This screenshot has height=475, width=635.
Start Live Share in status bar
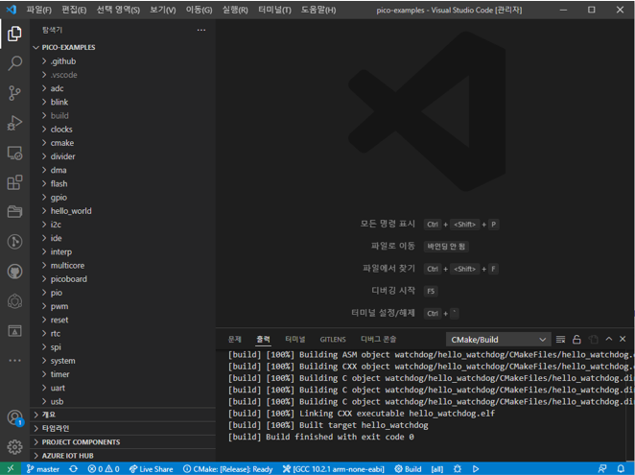[151, 469]
